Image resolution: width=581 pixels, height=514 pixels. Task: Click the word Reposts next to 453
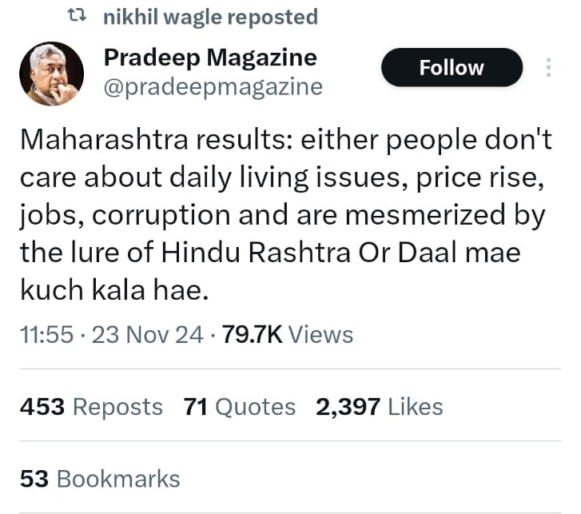117,407
